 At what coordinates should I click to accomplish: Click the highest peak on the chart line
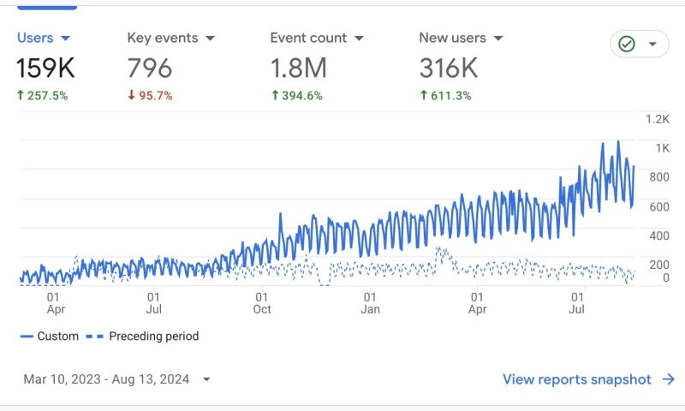click(618, 142)
